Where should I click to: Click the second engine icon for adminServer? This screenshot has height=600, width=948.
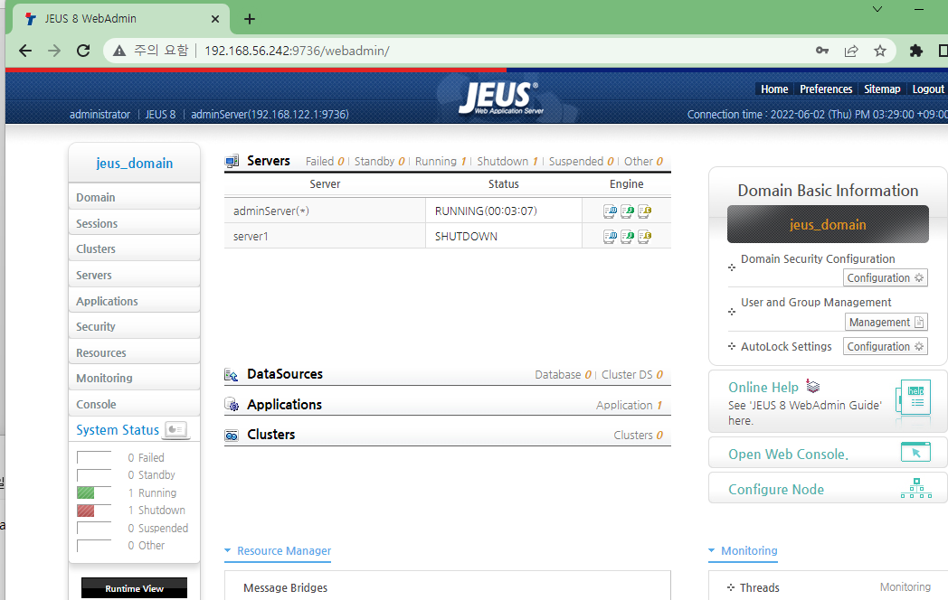627,211
